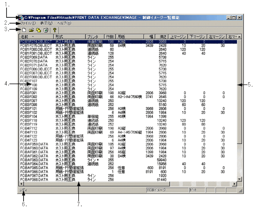The height and width of the screenshot is (209, 257).
Task: Click the double-folder copy toolbar icon
Action: pyautogui.click(x=38, y=30)
